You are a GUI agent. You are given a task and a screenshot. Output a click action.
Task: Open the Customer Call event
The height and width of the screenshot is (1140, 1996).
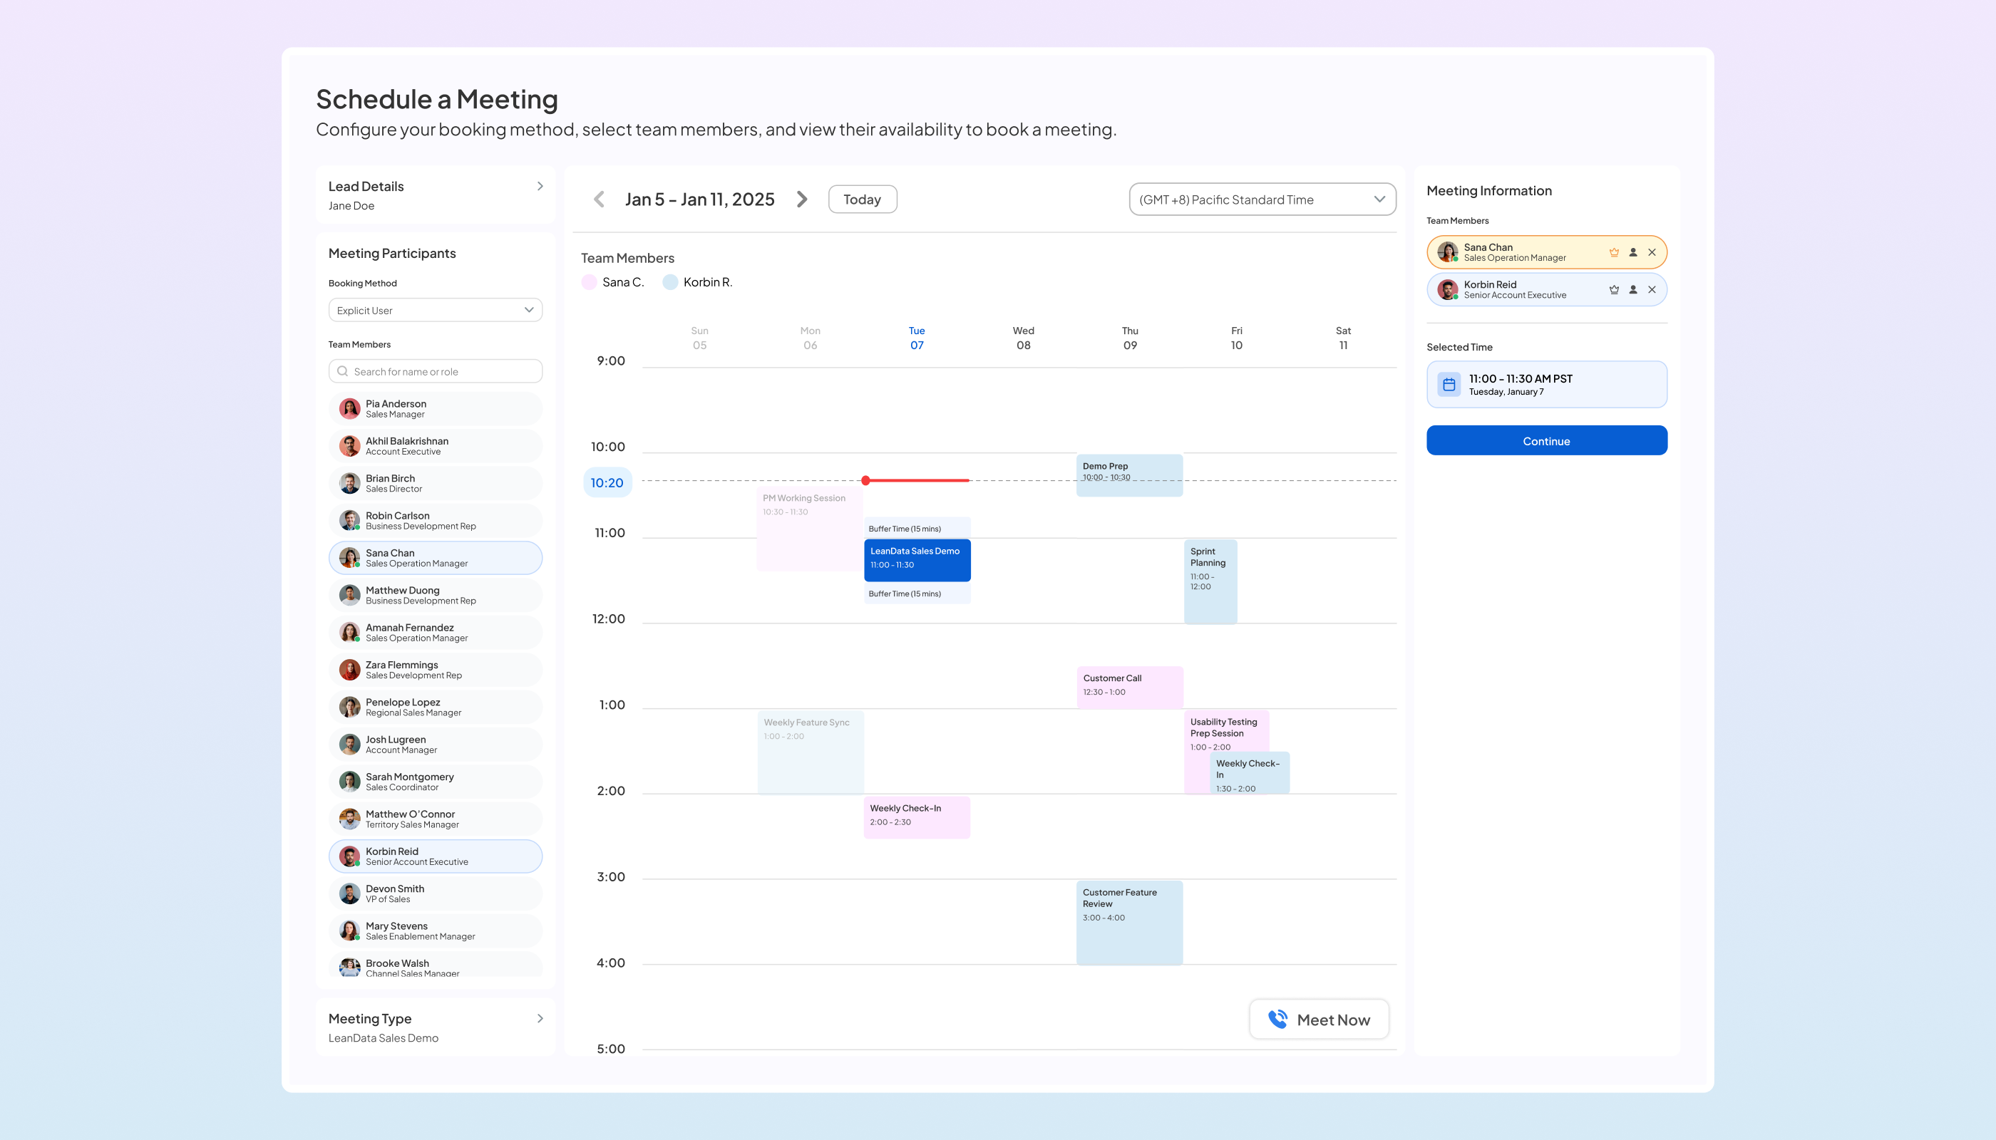(1130, 688)
